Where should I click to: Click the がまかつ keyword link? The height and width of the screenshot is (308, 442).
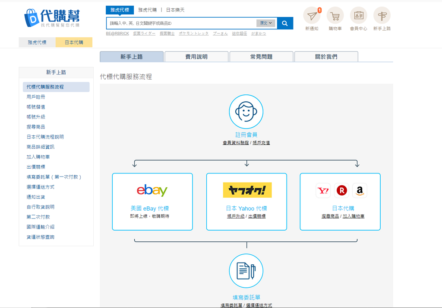[259, 33]
